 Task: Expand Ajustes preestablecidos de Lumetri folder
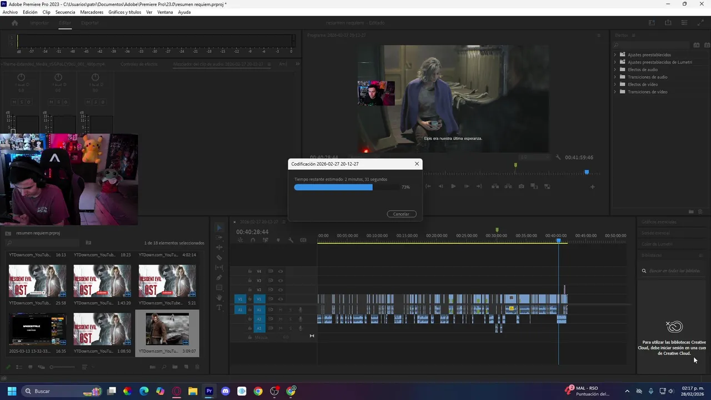[x=615, y=62]
